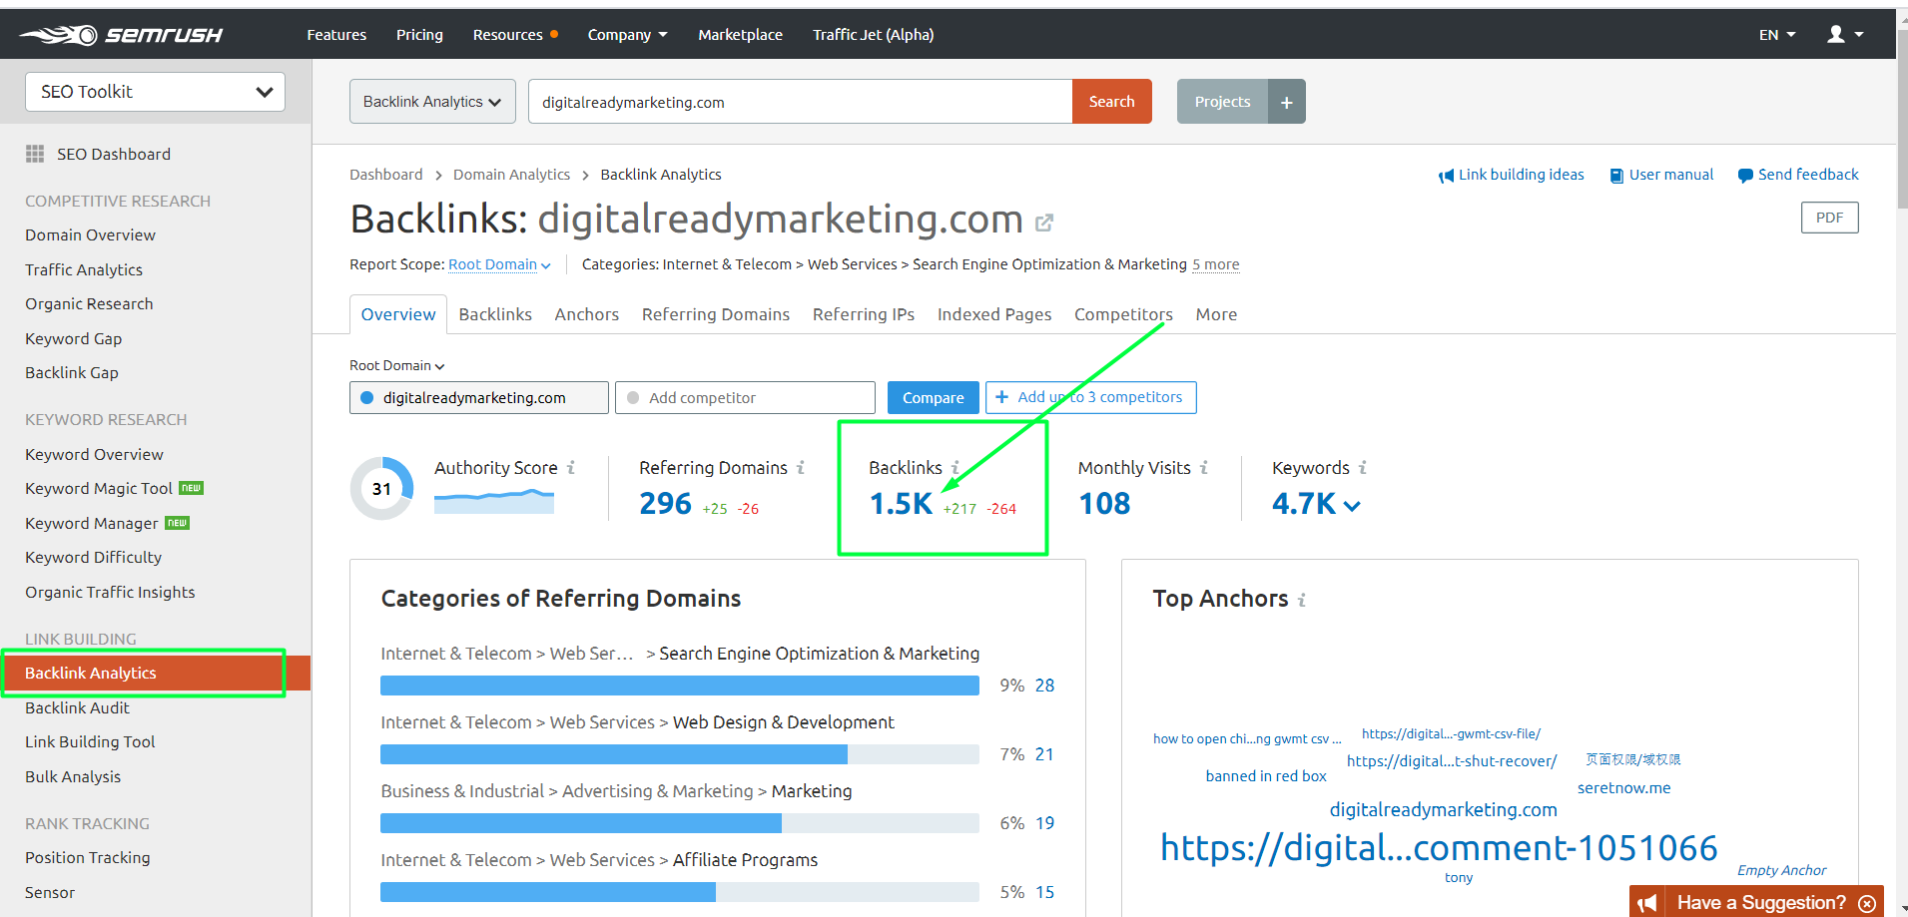Open the user account profile icon

1836,35
